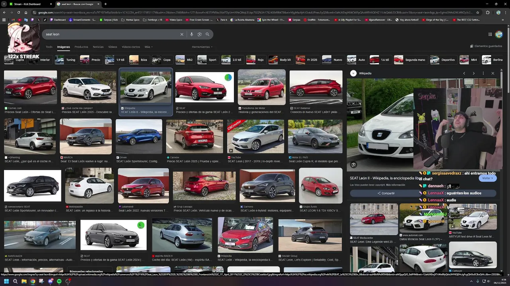Viewport: 510px width, 286px height.
Task: Go to next image in preview panel
Action: coord(474,73)
